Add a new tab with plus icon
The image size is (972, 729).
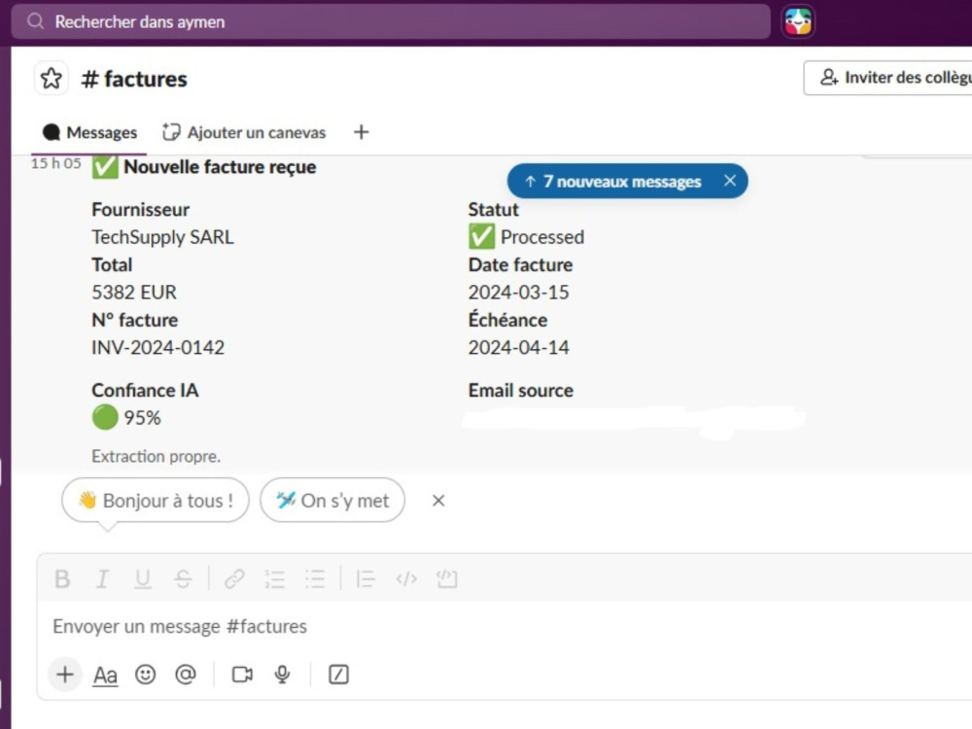point(362,132)
